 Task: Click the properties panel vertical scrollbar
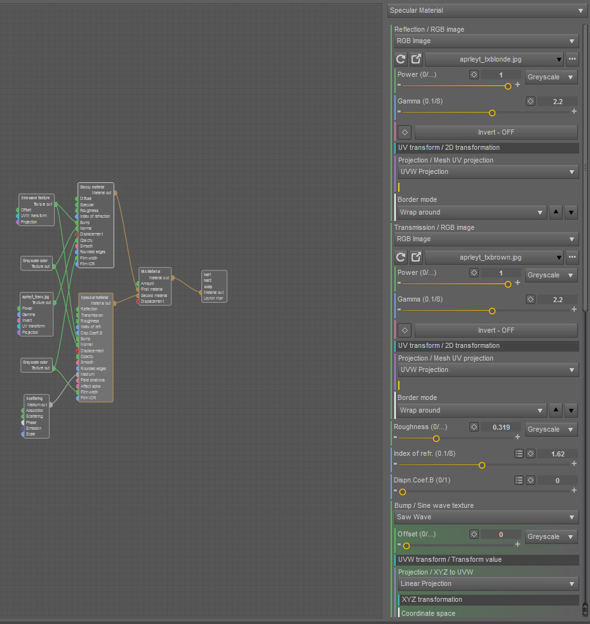(585, 167)
